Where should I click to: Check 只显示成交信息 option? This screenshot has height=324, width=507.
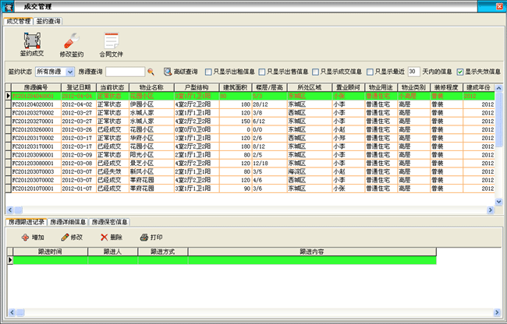[x=316, y=72]
